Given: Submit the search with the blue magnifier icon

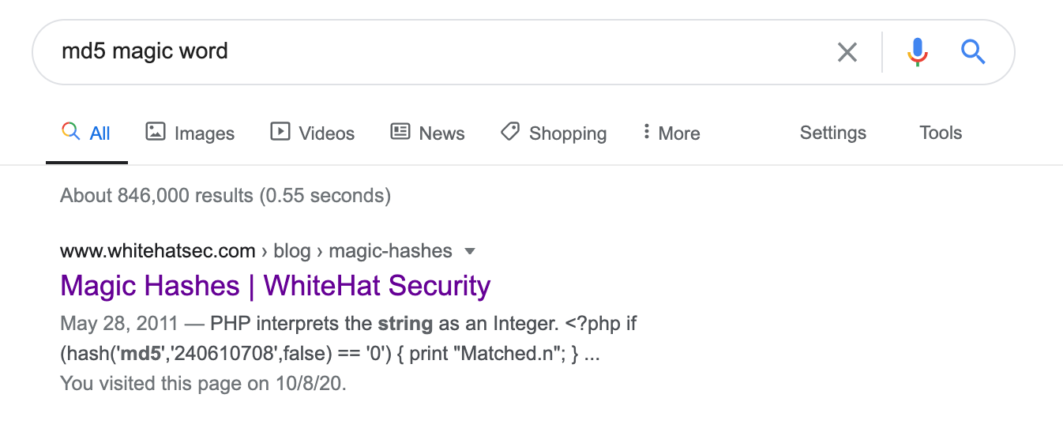Looking at the screenshot, I should tap(973, 52).
